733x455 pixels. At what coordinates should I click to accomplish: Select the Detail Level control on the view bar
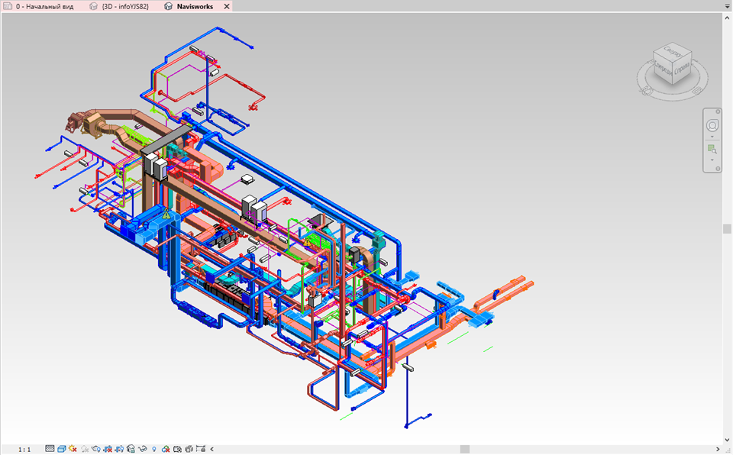pyautogui.click(x=49, y=449)
